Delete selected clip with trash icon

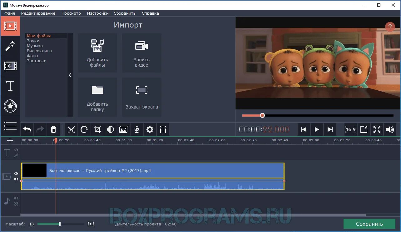tap(53, 129)
